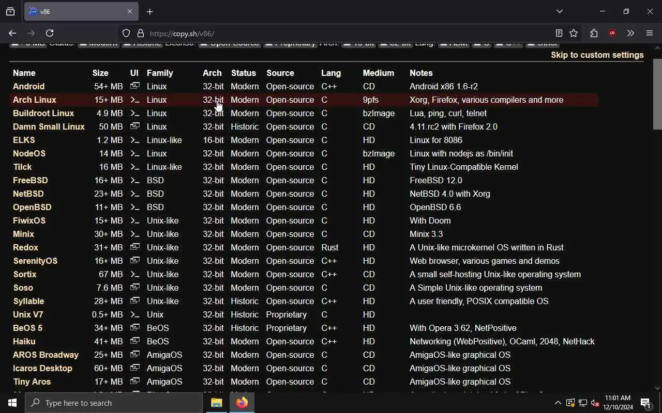Click graphical UI icon in Android row
Viewport: 662px width, 413px height.
134,86
